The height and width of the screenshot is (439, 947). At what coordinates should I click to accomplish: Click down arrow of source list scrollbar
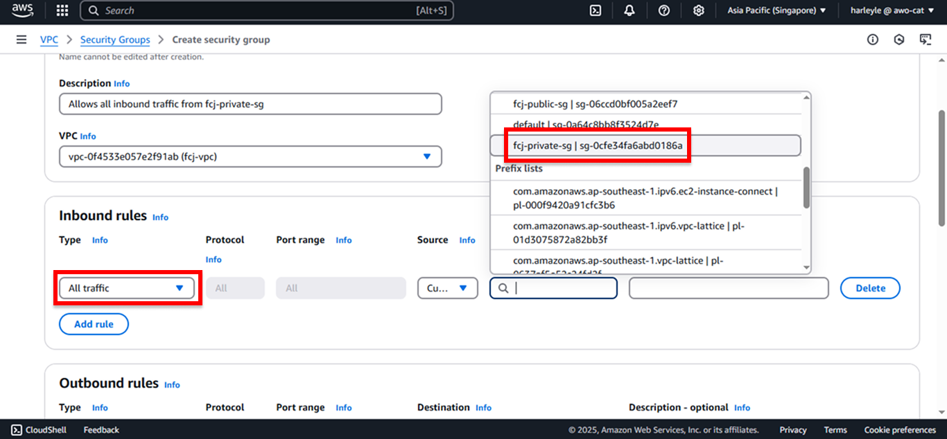pos(806,268)
